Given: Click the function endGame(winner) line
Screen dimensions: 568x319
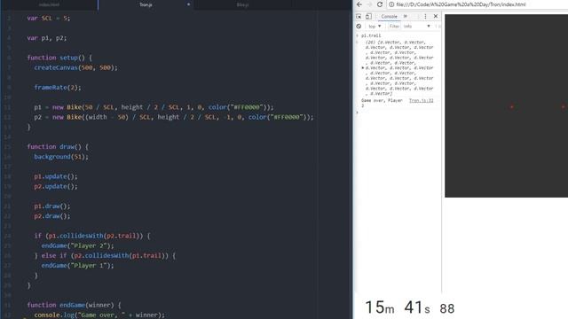Looking at the screenshot, I should point(74,305).
